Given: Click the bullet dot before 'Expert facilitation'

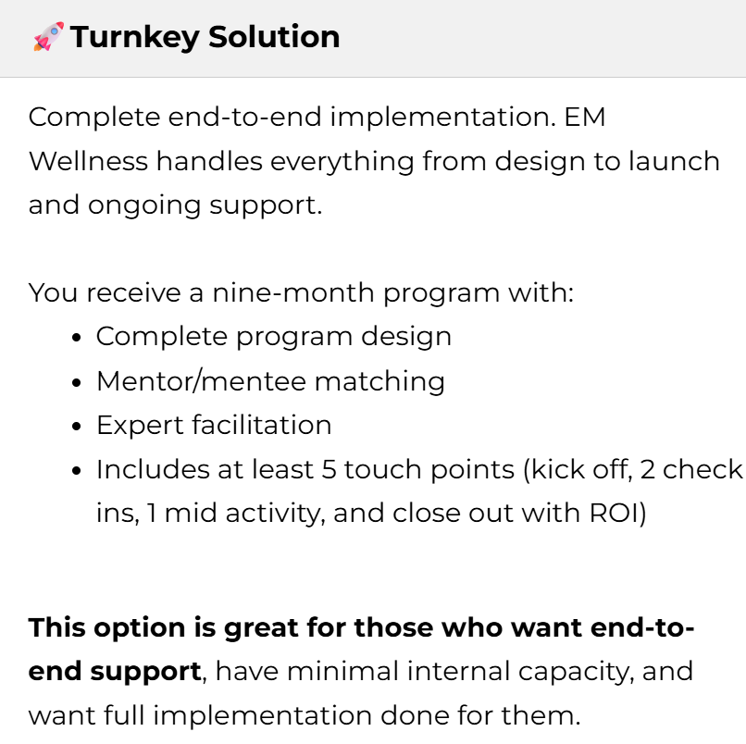Looking at the screenshot, I should pyautogui.click(x=77, y=427).
